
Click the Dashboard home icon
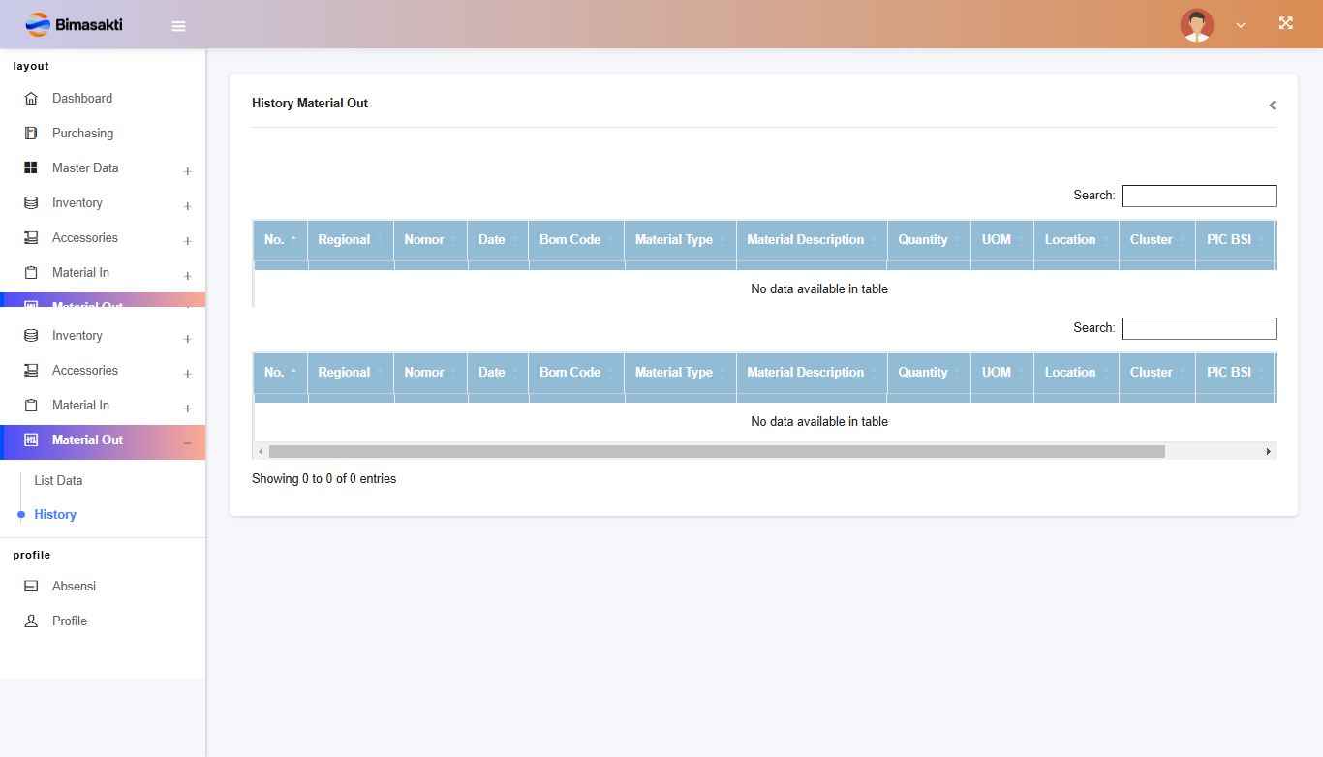pyautogui.click(x=31, y=99)
